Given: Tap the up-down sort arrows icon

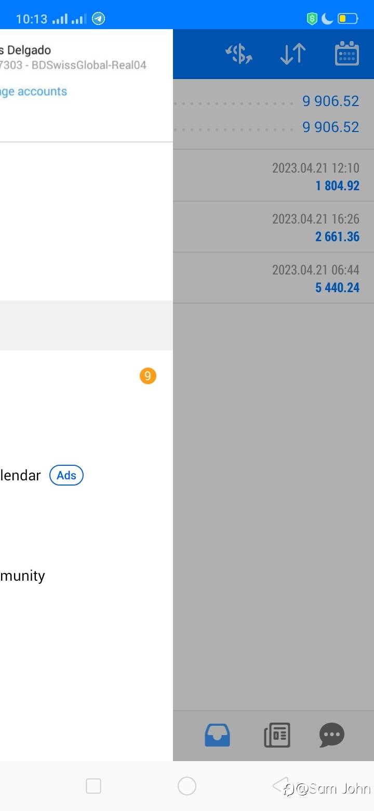Looking at the screenshot, I should point(292,54).
